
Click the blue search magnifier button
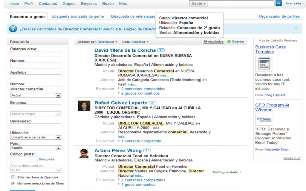coord(279,3)
